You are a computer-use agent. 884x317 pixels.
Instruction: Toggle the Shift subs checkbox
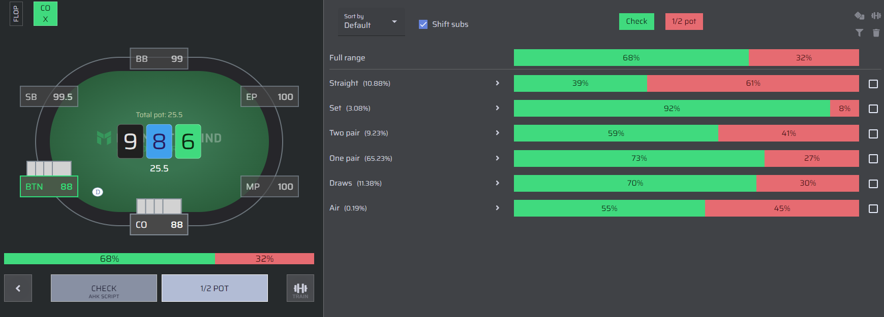coord(423,24)
